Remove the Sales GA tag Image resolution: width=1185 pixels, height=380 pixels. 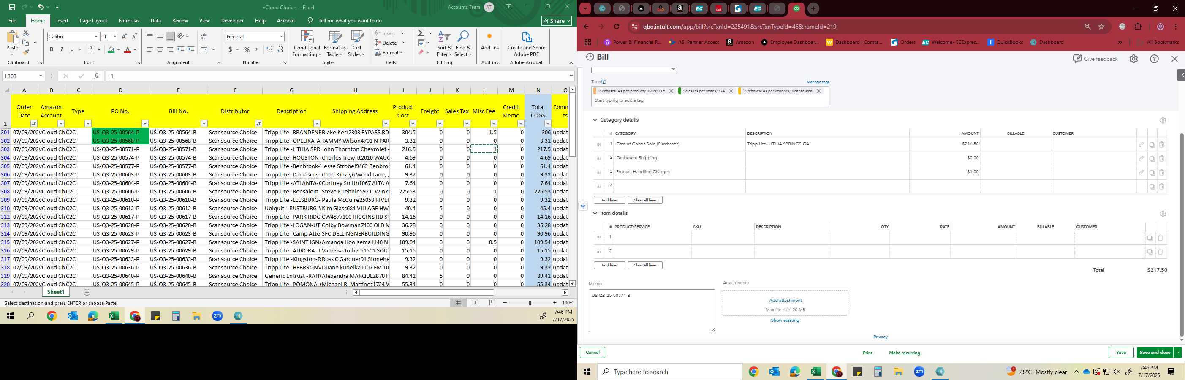[x=731, y=91]
